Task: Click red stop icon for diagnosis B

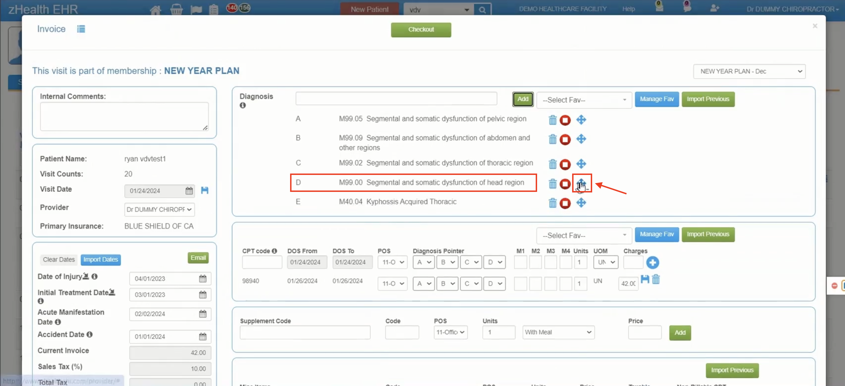Action: [565, 139]
